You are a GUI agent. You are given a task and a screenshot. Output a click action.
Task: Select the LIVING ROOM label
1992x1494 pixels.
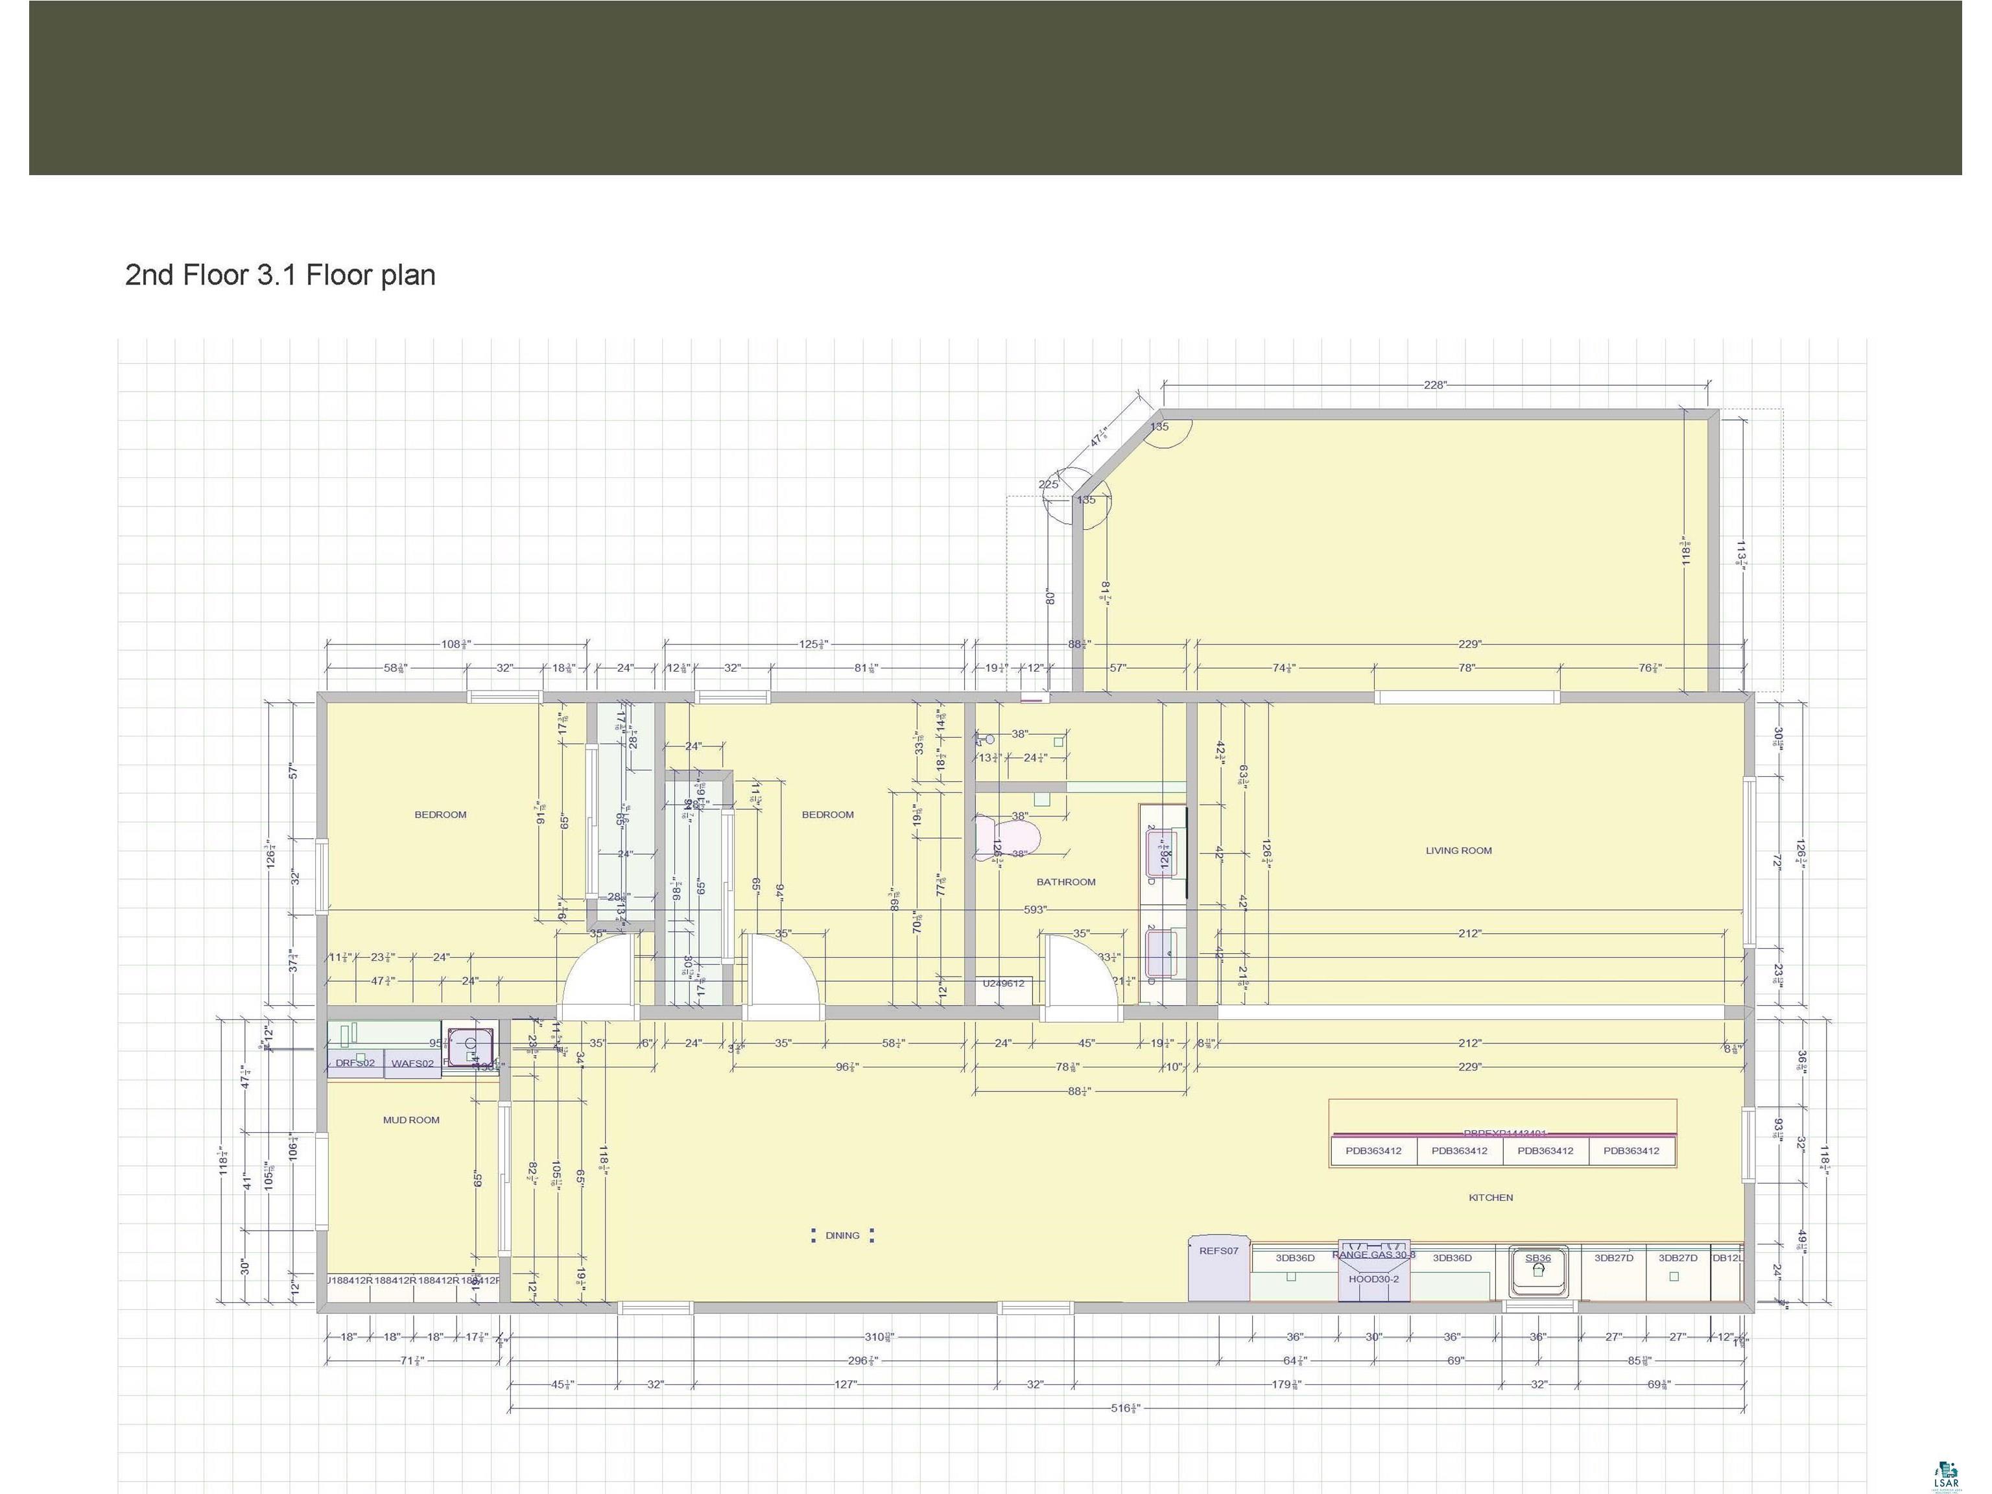(1458, 850)
